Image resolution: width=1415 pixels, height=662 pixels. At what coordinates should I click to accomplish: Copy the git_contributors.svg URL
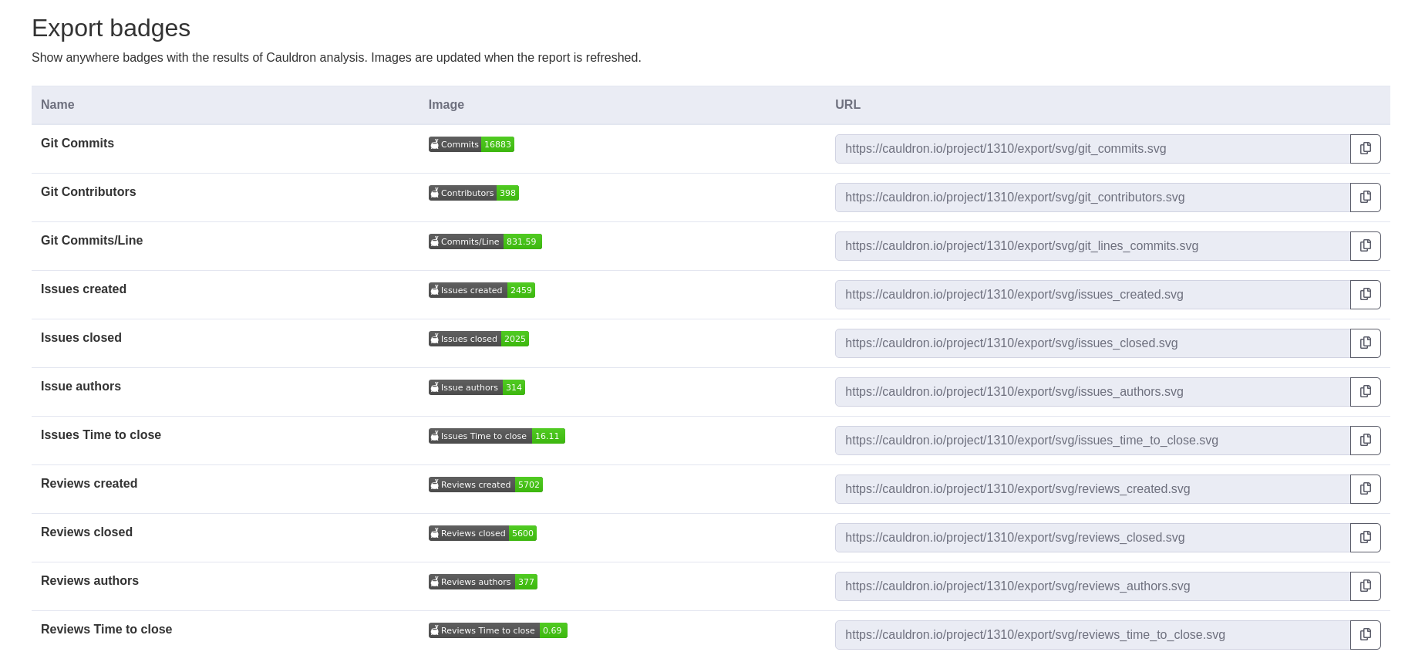point(1365,198)
